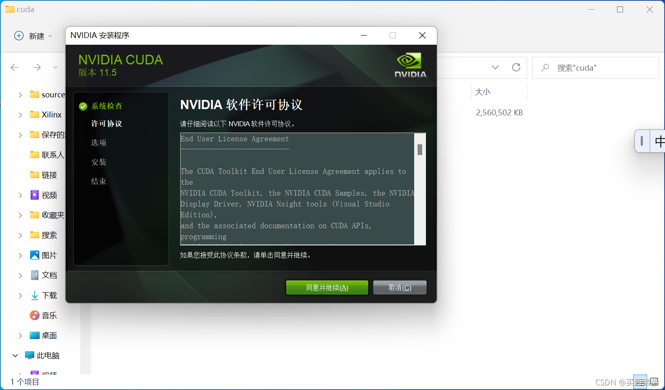Expand the 保存的 folder tree node
Screen dimensions: 665x390
(20, 135)
